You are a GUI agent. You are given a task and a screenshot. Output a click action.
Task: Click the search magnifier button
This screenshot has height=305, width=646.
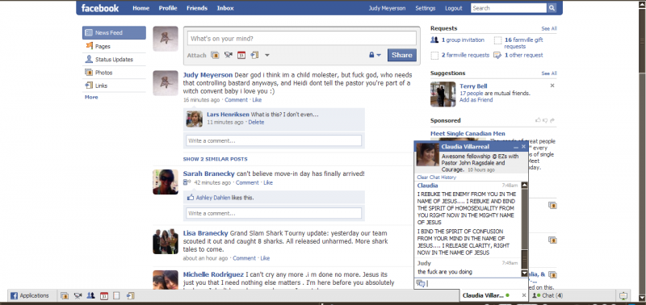(x=552, y=8)
